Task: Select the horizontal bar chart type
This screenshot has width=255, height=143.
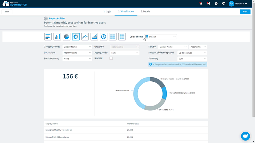Action: 48,37
